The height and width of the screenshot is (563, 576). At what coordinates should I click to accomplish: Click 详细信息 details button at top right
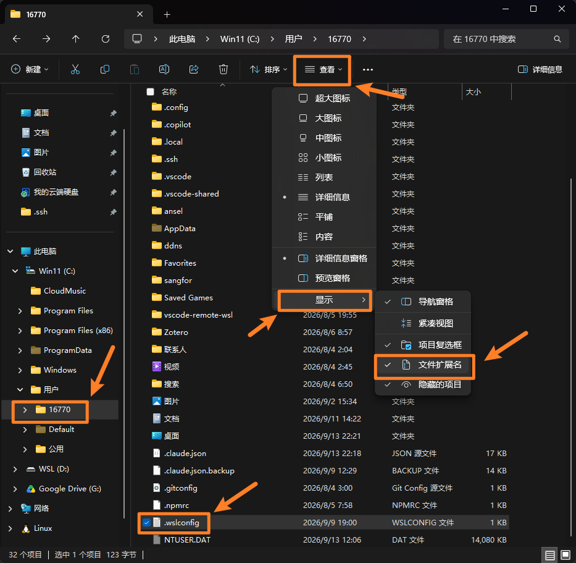[540, 69]
